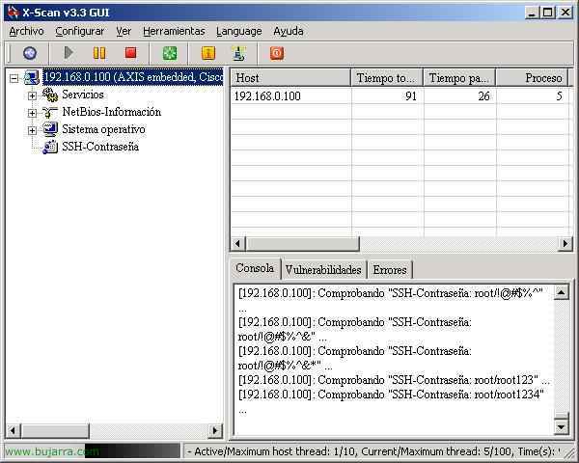Expand the Sistema operativo node

pyautogui.click(x=32, y=130)
